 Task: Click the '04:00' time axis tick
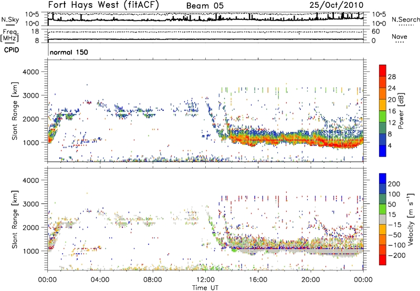coord(100,280)
